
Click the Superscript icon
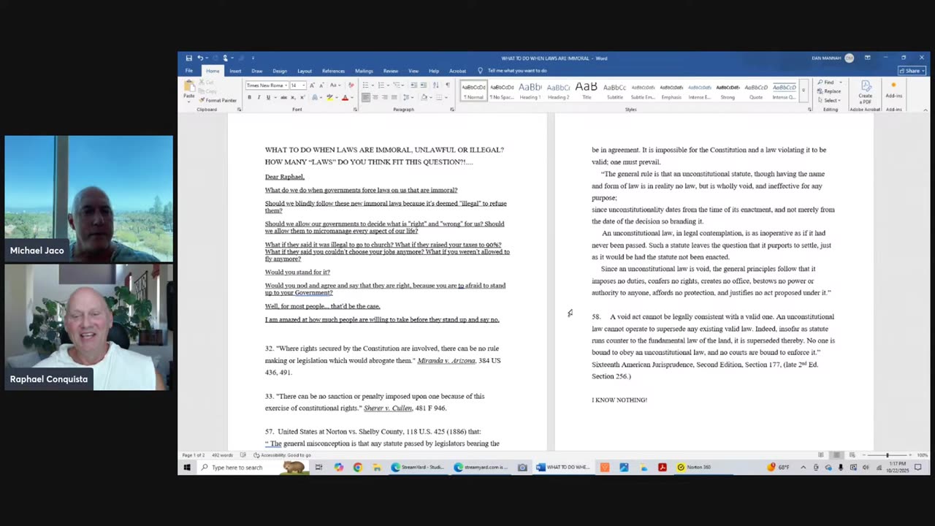coord(302,97)
